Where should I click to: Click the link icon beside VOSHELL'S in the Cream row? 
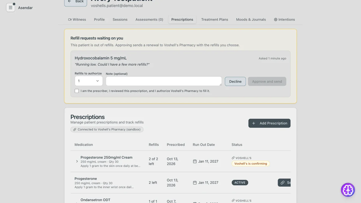point(233,158)
